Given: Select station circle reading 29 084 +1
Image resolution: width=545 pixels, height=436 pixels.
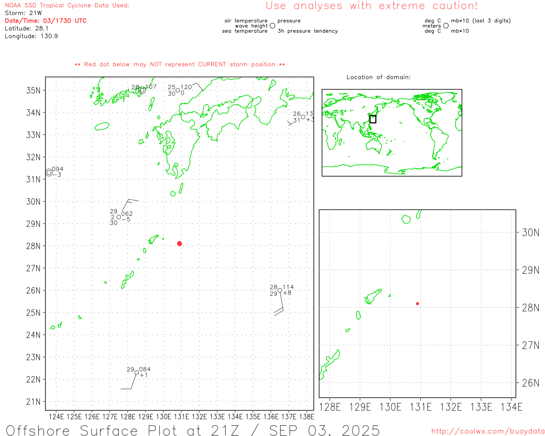Looking at the screenshot, I should coord(137,373).
